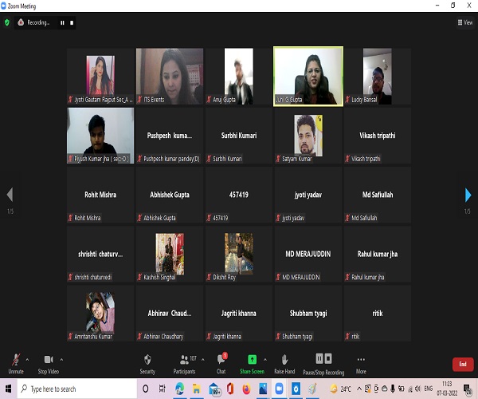This screenshot has width=478, height=399.
Task: Select Dikshit Roy participant tile
Action: click(239, 254)
